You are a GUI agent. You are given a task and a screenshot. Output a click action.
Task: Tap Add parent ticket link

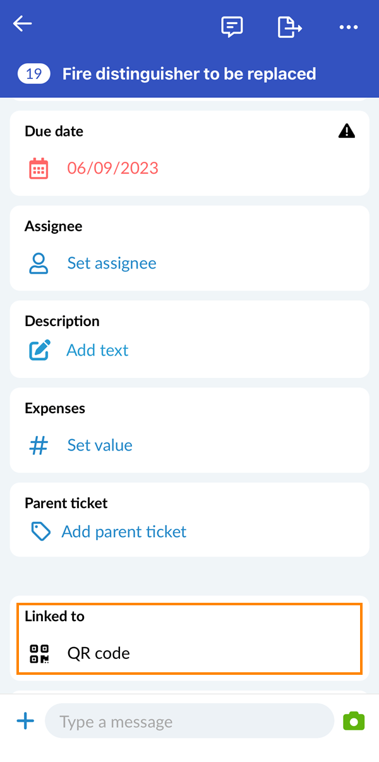point(124,531)
